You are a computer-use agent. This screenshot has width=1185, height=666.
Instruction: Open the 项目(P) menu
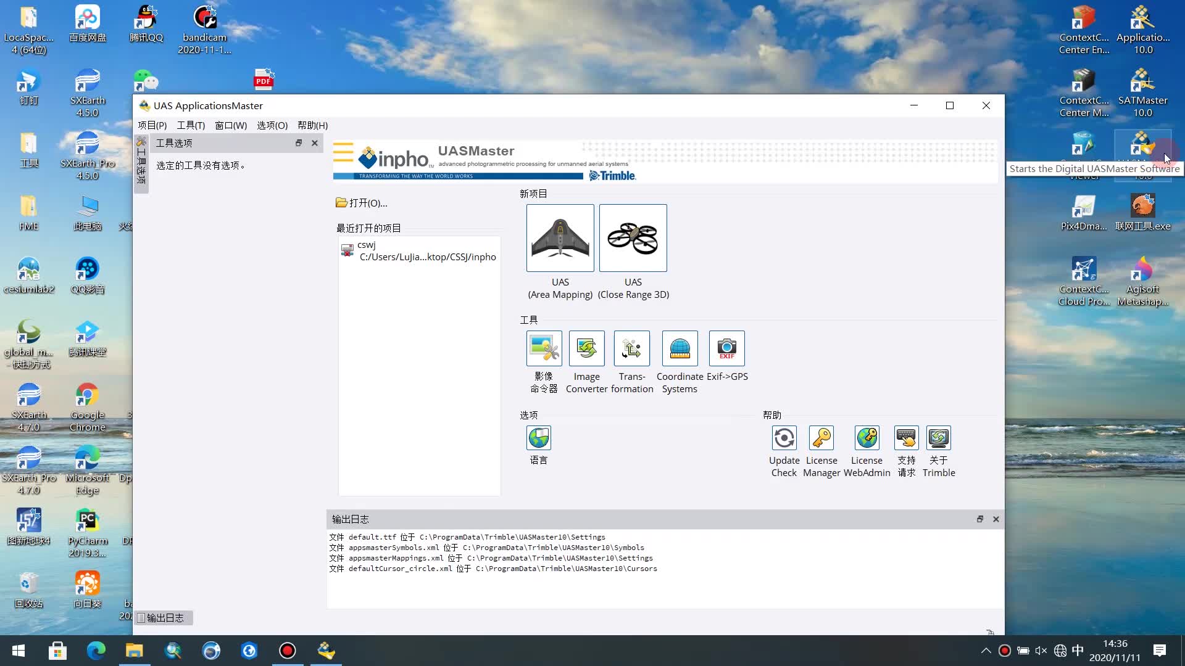pos(152,125)
